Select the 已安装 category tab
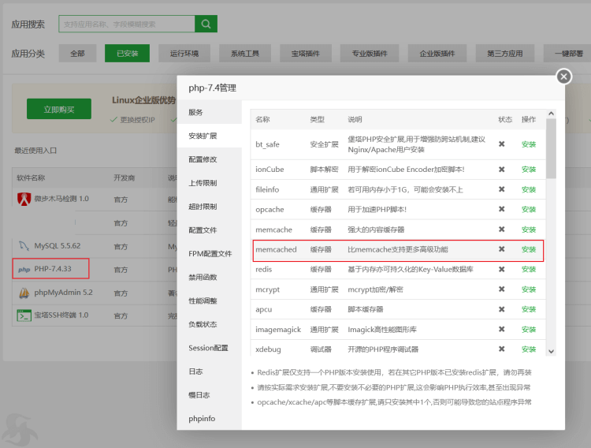The image size is (591, 448). (127, 53)
